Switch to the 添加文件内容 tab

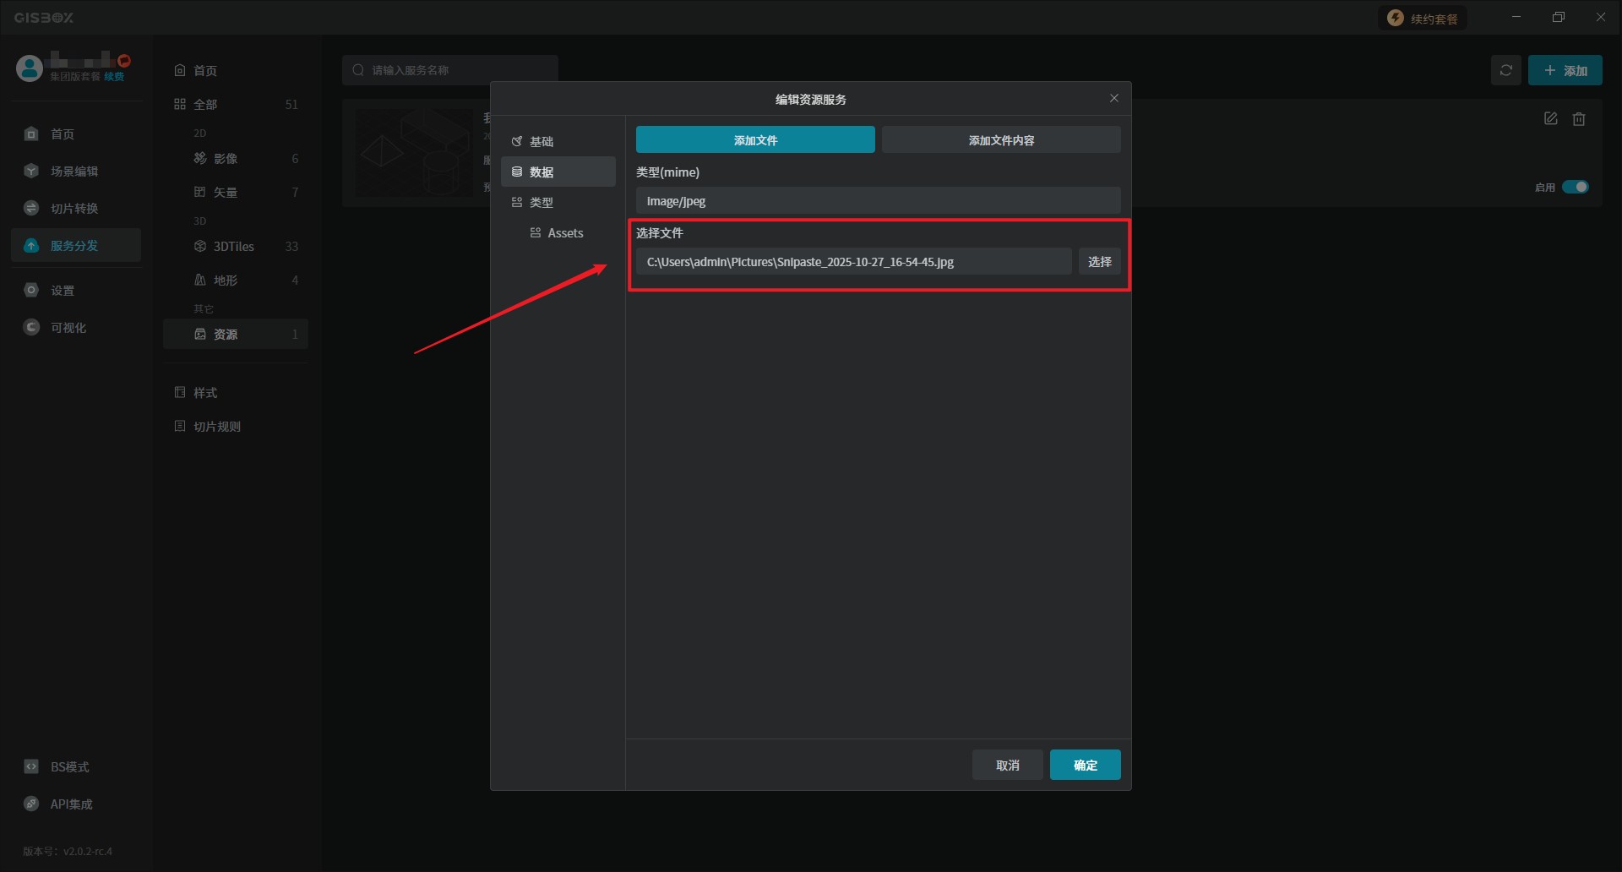1001,140
